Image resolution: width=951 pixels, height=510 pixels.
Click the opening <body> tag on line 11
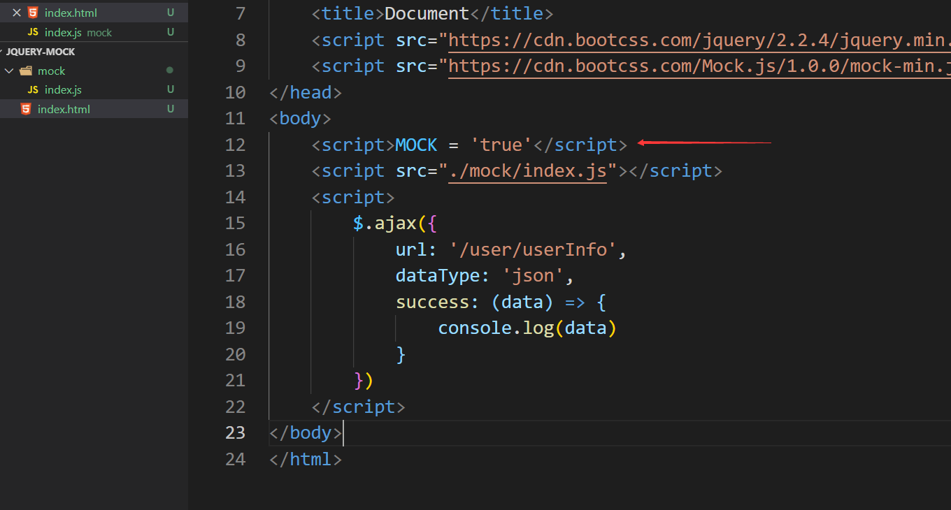point(300,118)
